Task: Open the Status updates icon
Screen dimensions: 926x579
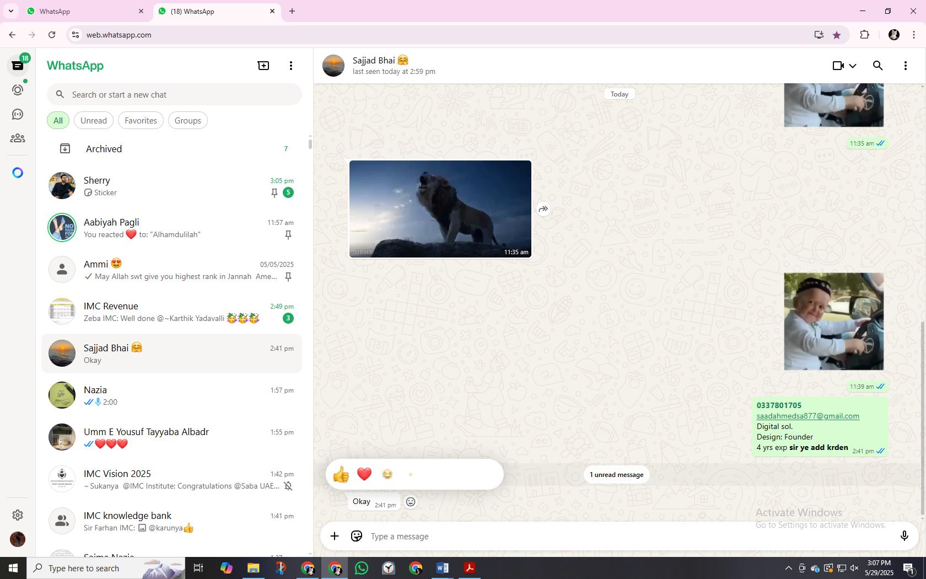Action: click(x=18, y=90)
